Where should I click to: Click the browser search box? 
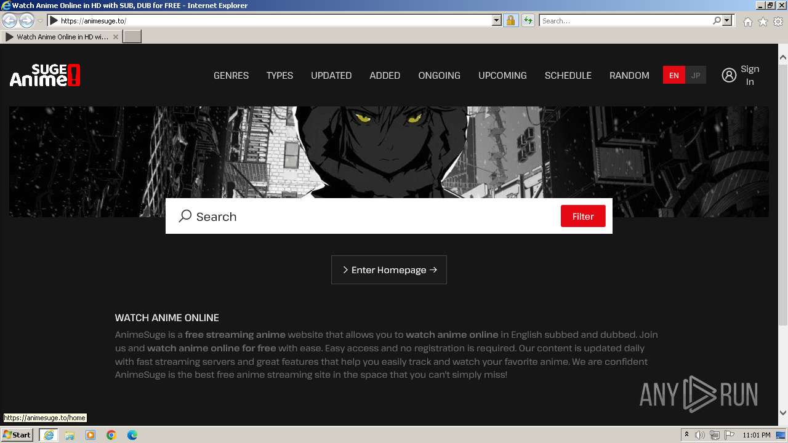[625, 20]
